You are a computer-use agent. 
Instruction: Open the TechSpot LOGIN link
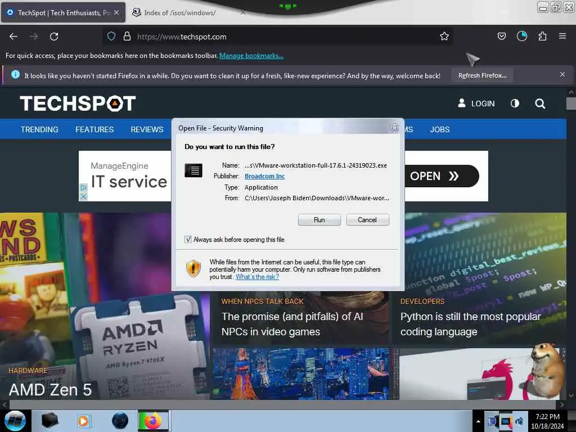pos(476,103)
